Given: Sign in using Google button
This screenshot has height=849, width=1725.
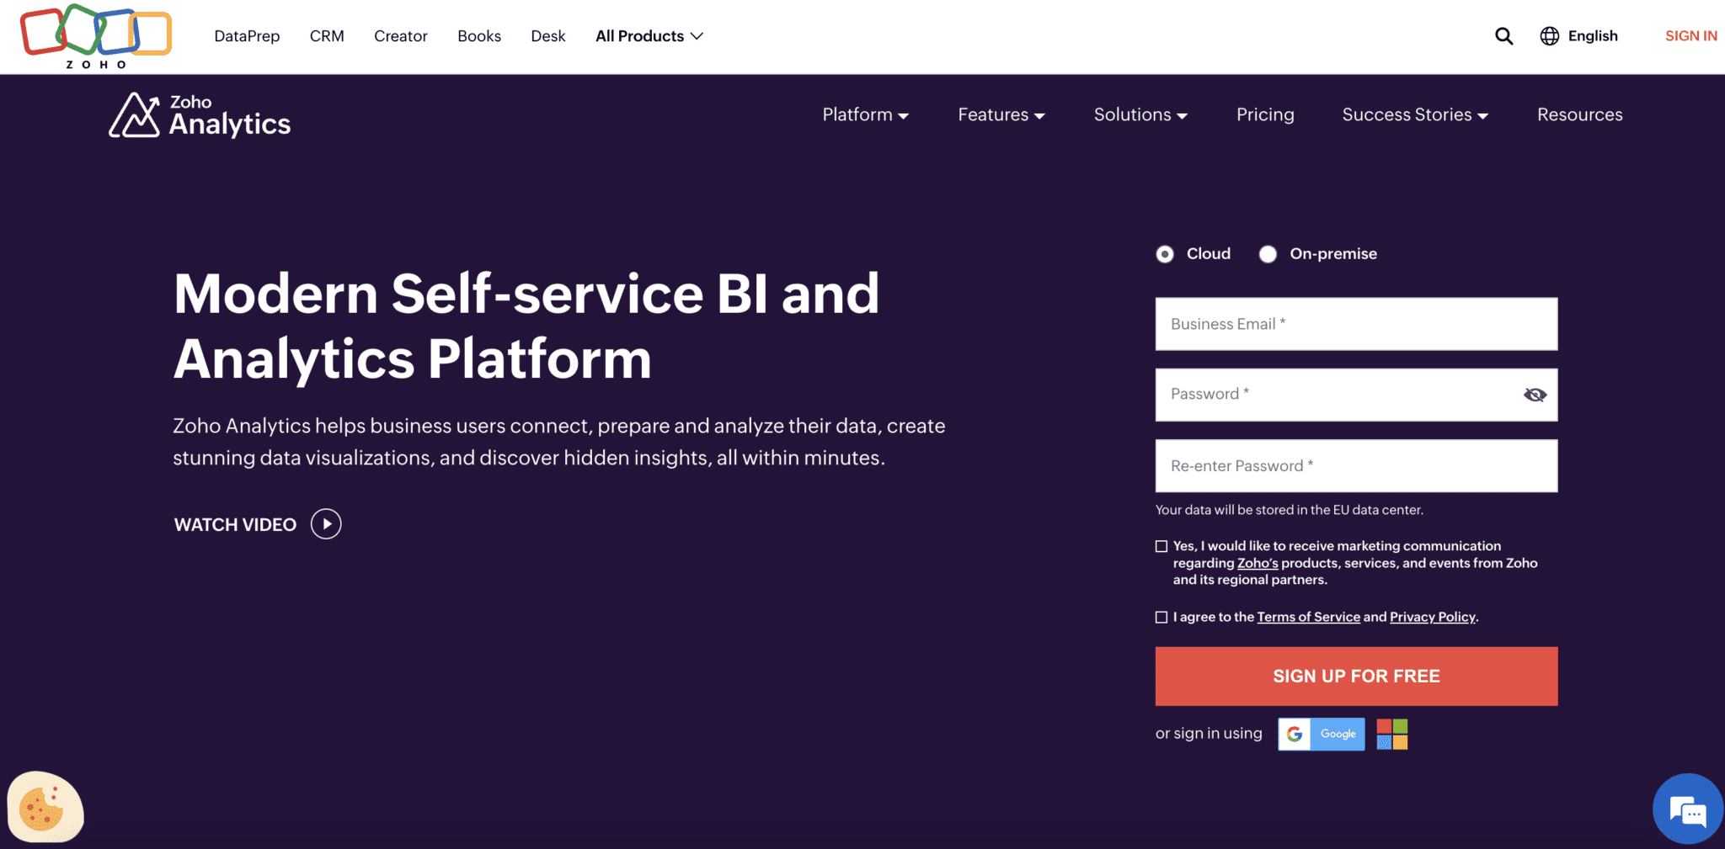Looking at the screenshot, I should pos(1321,735).
